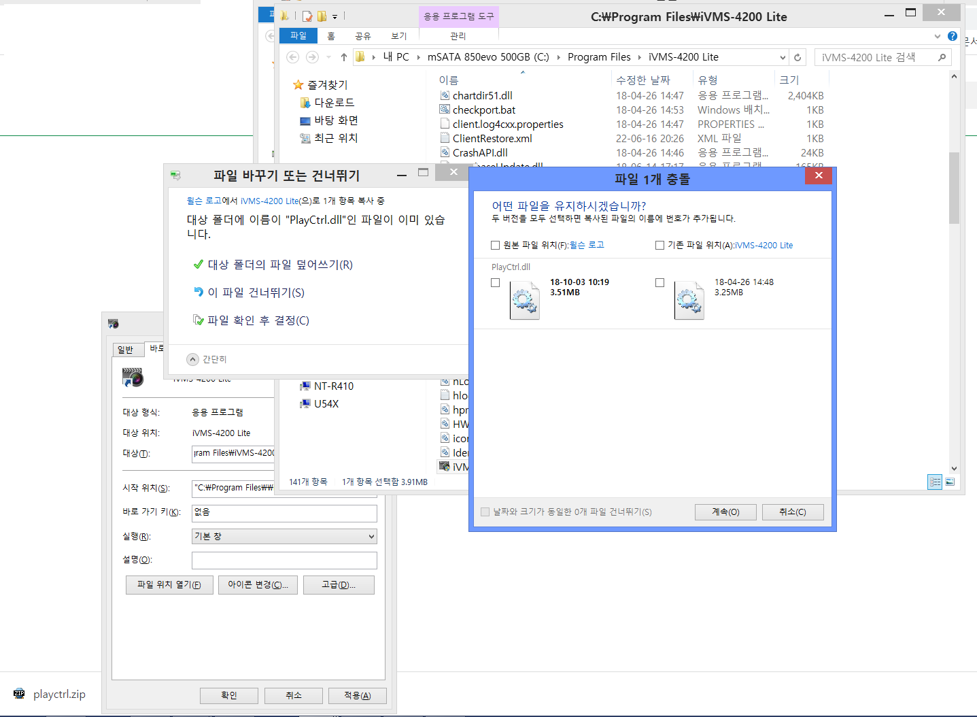Viewport: 977px width, 717px height.
Task: Click the existing PlayCtrl.dll thumbnail dated 18-04-26
Action: 689,300
